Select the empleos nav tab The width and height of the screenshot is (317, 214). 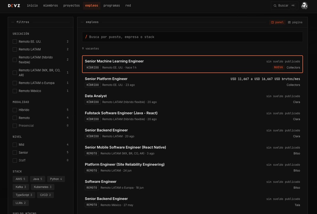(91, 6)
